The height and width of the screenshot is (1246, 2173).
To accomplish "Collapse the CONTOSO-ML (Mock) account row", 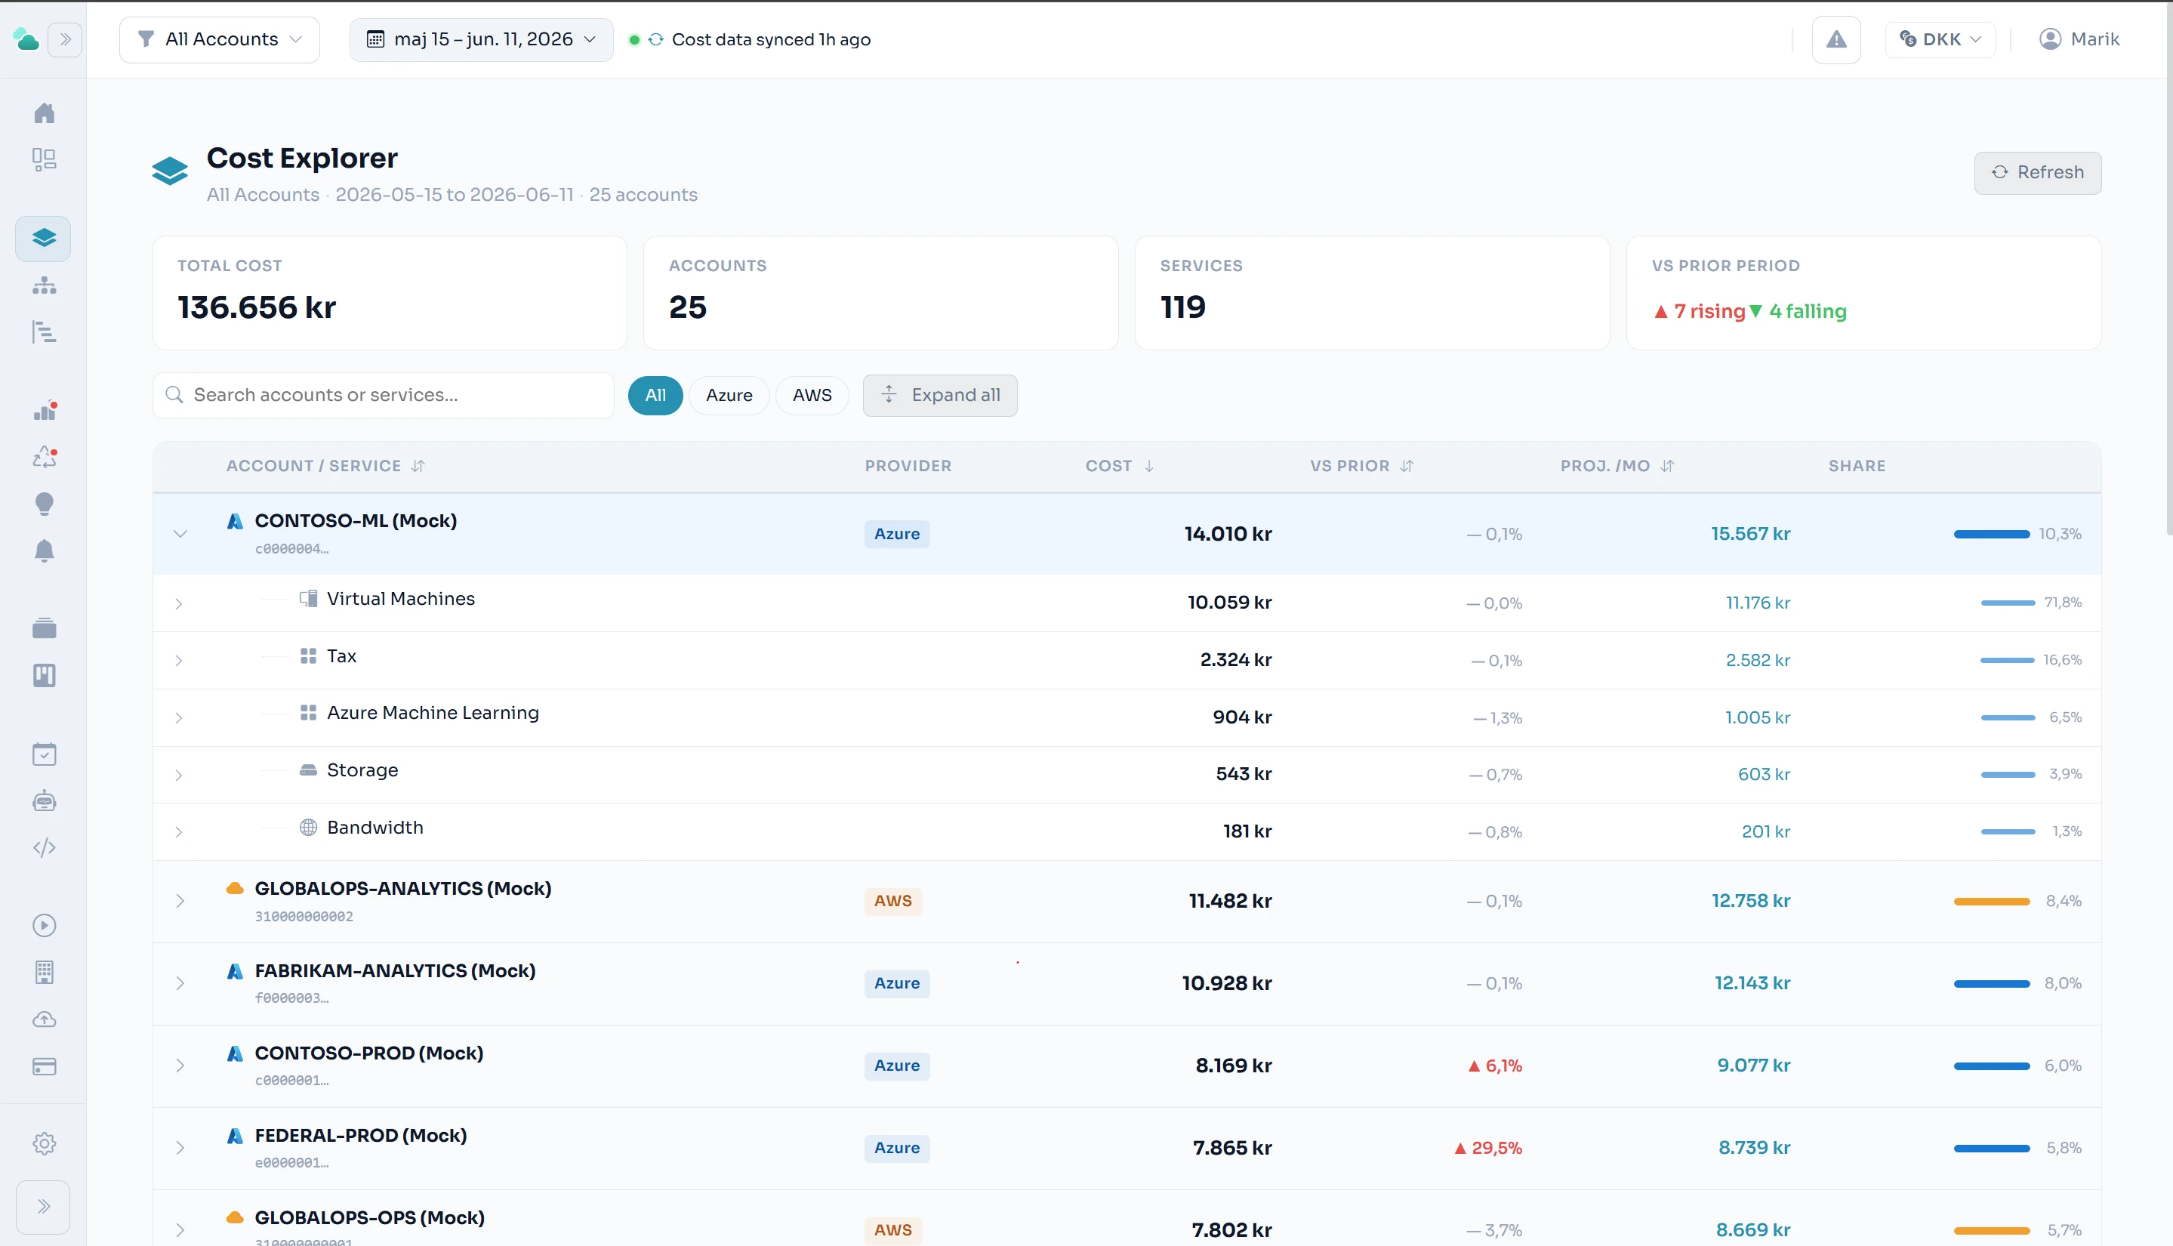I will click(x=180, y=534).
